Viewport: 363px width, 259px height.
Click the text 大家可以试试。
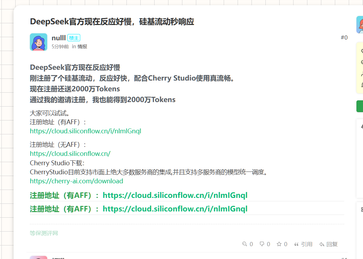coord(50,113)
